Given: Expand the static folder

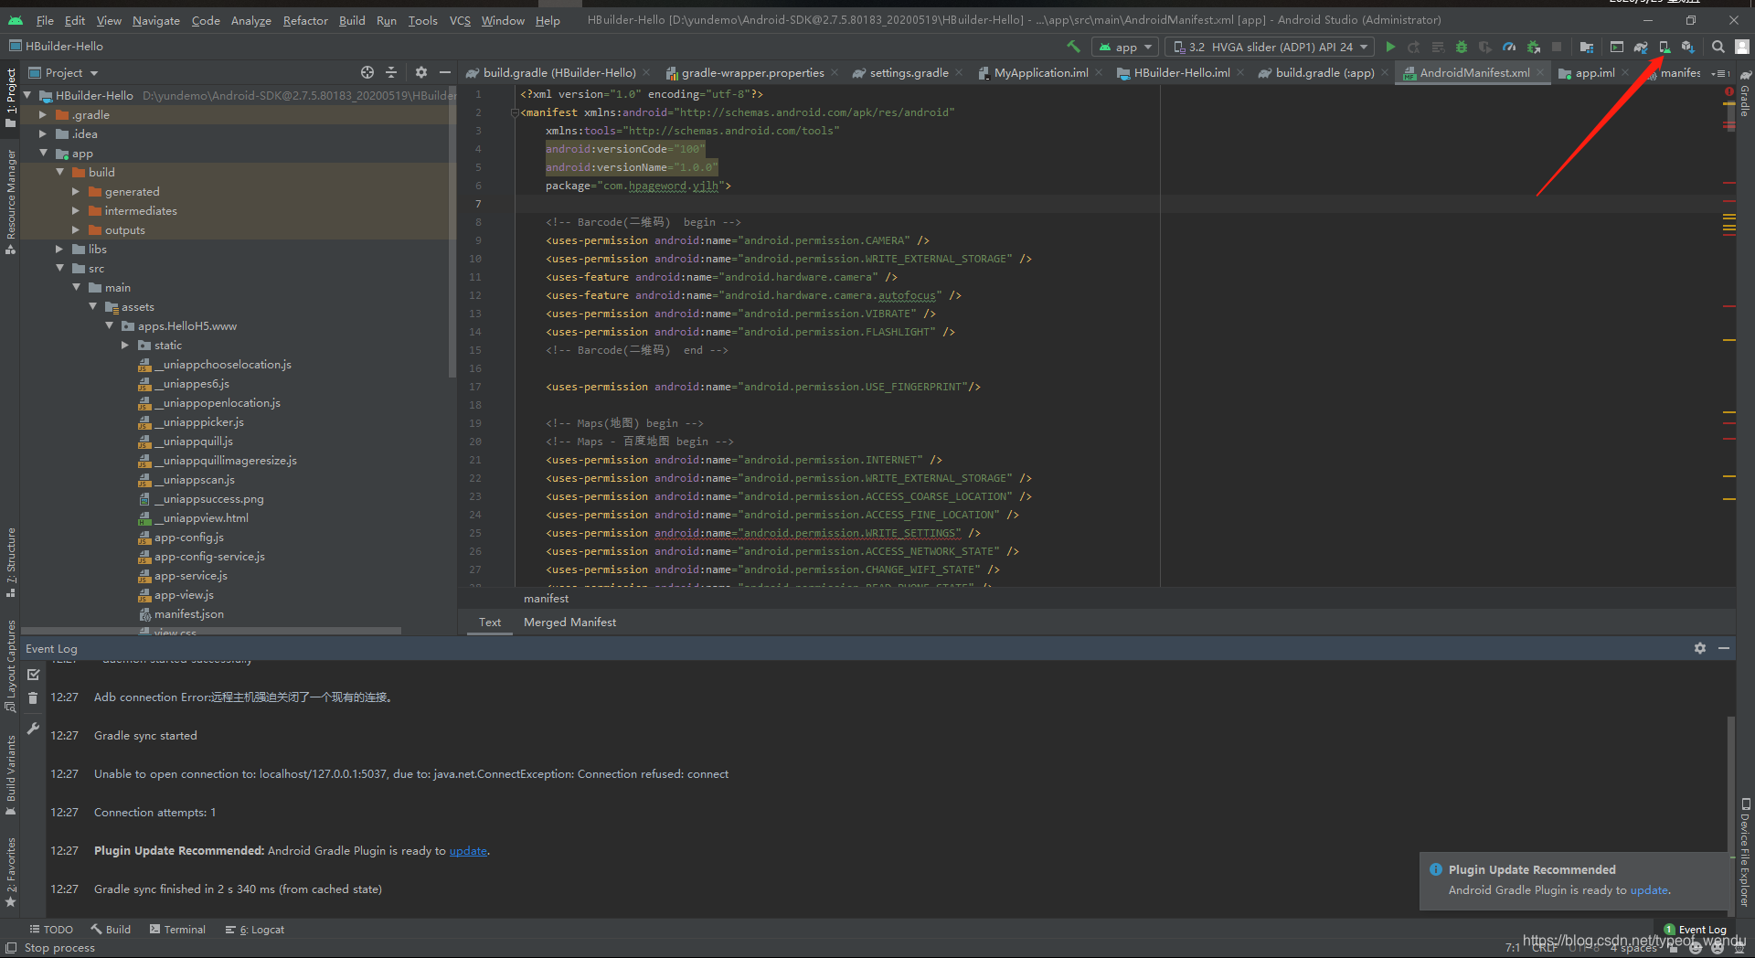Looking at the screenshot, I should 125,346.
